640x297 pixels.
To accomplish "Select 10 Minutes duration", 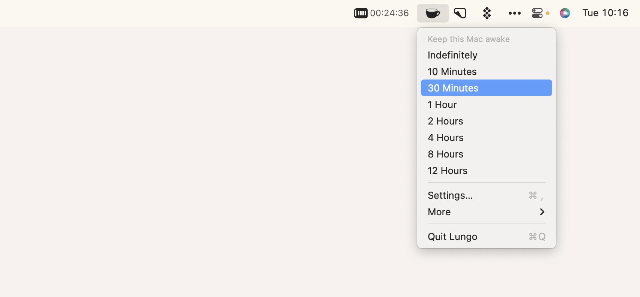I will tap(487, 72).
